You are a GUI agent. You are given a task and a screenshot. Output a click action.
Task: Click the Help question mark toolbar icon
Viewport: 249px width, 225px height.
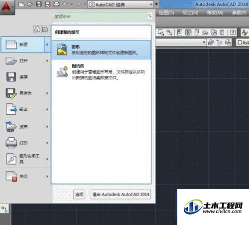[x=233, y=32]
